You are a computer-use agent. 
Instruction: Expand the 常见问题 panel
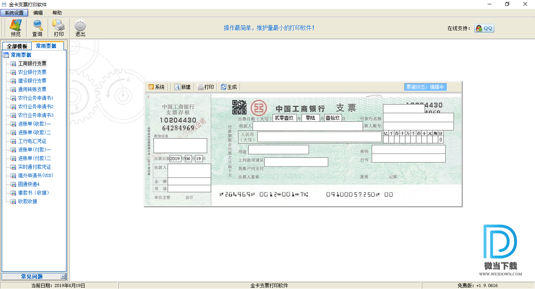pyautogui.click(x=63, y=277)
